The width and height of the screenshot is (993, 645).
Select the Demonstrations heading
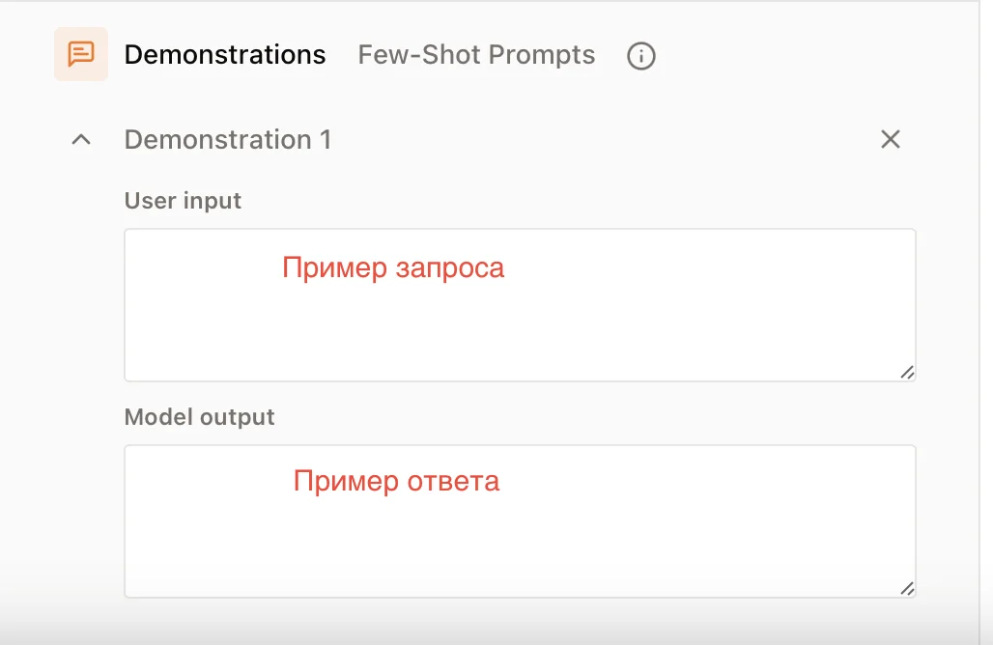224,55
